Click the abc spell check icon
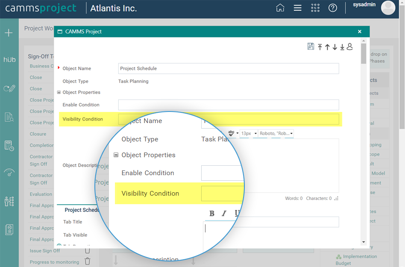The width and height of the screenshot is (405, 267). [231, 133]
